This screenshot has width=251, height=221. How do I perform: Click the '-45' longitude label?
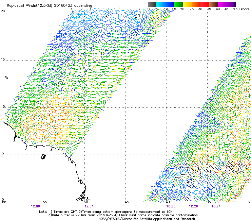coord(125,202)
